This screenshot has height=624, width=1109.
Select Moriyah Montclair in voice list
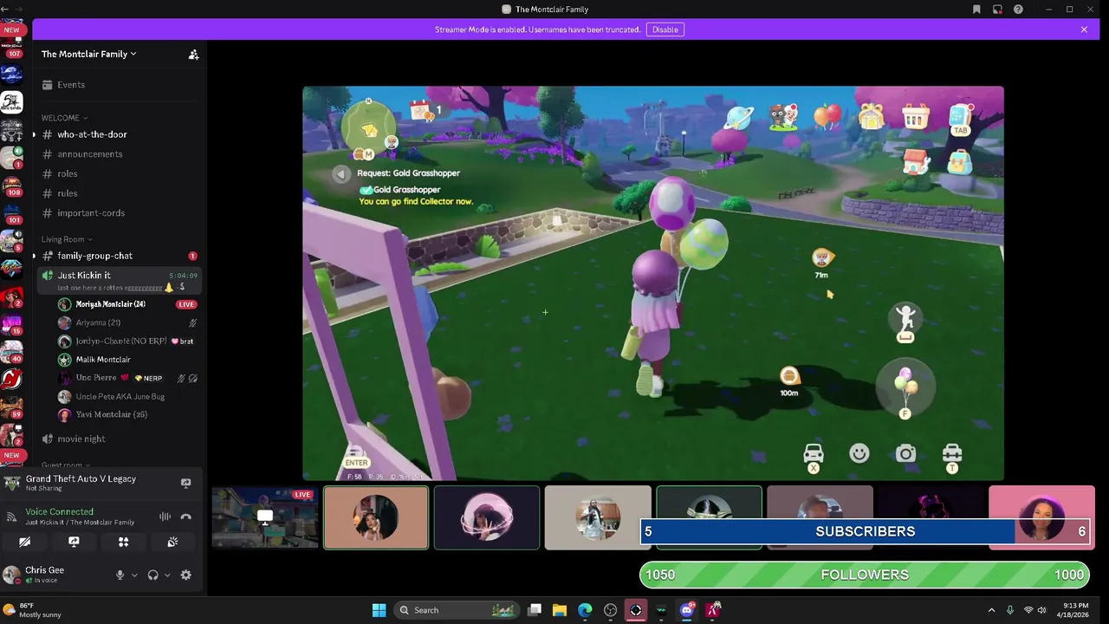tap(126, 304)
